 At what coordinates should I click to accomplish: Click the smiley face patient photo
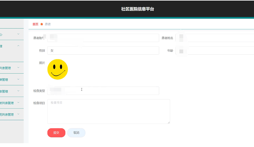click(x=57, y=69)
